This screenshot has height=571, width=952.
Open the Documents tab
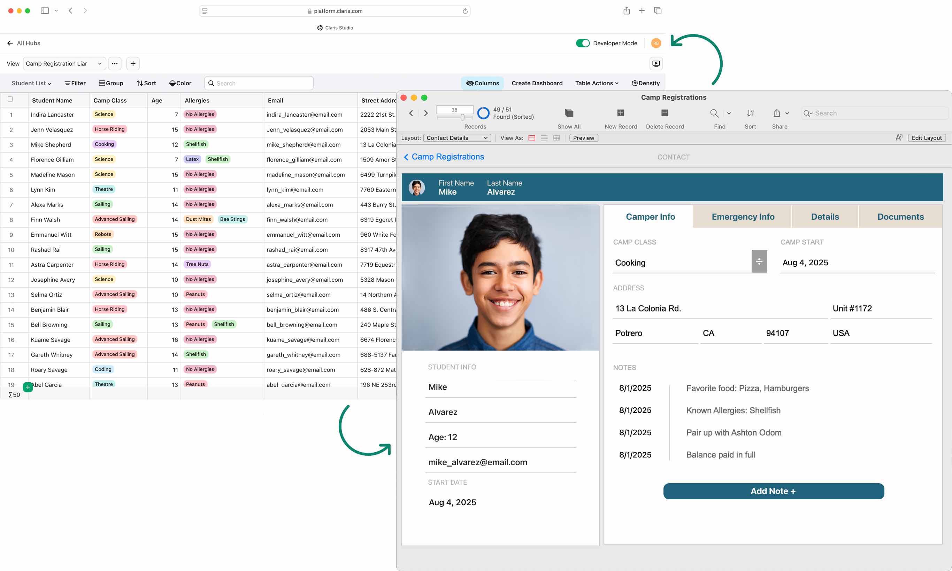pos(900,217)
